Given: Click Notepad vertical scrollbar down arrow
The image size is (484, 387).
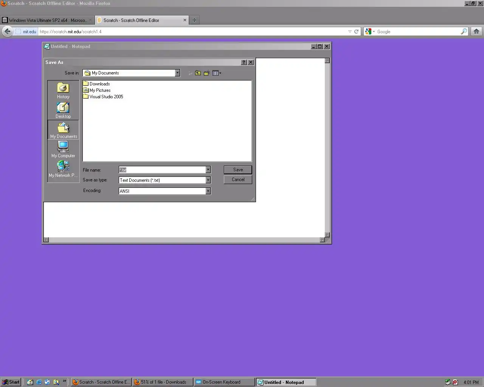Looking at the screenshot, I should [327, 235].
